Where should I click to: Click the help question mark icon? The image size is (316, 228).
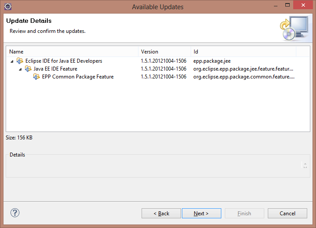(15, 213)
